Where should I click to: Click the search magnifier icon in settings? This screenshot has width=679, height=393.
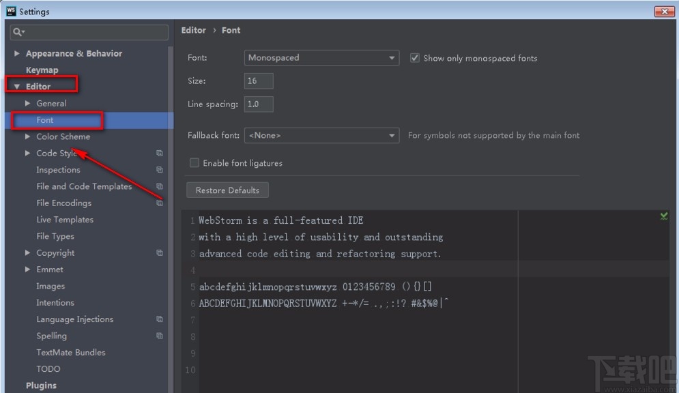(18, 32)
